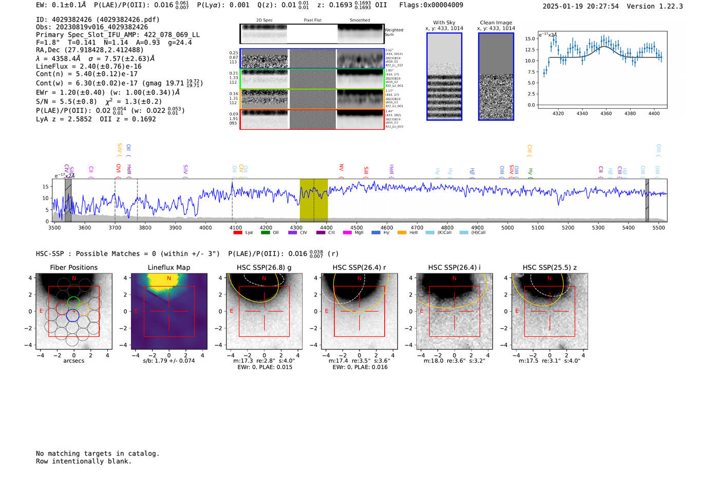The image size is (719, 489).
Task: Click the orange fiber circle
Action: click(84, 309)
